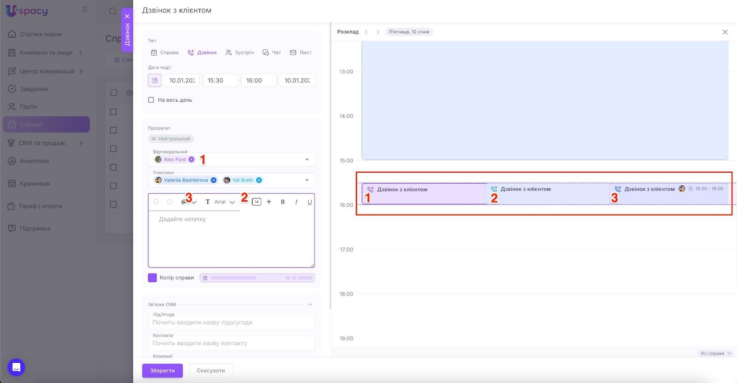This screenshot has width=737, height=383.
Task: Remove Val Brath from Учасники
Action: pos(259,180)
